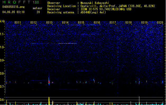Click the version number 1.00

click(x=36, y=2)
